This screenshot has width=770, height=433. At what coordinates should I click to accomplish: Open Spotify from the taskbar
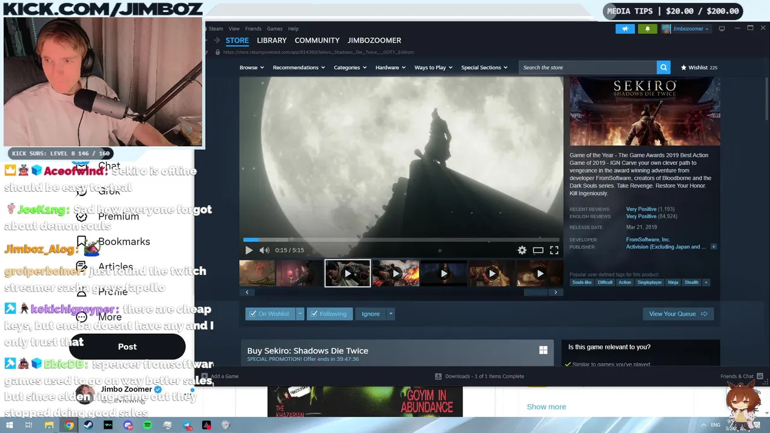tap(147, 425)
